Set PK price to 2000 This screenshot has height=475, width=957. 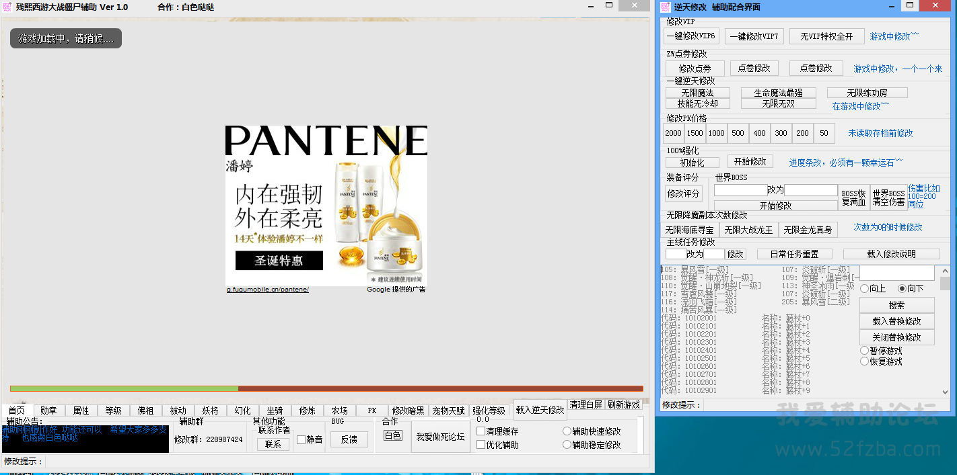[673, 133]
